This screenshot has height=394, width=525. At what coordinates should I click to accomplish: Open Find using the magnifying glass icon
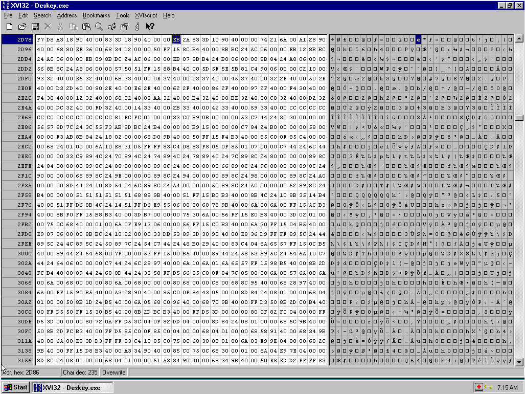[99, 26]
